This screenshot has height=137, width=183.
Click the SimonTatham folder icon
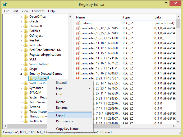(x=26, y=64)
